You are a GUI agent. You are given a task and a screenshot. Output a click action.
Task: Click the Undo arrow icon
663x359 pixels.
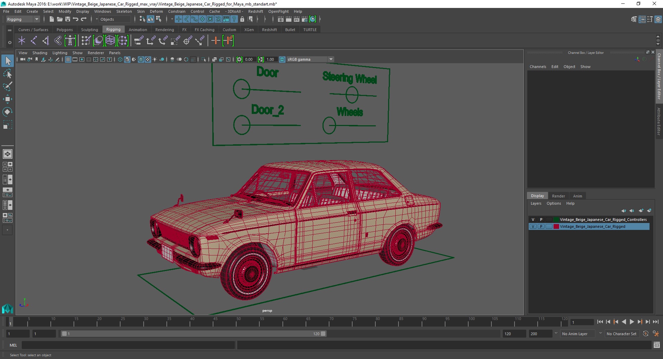pyautogui.click(x=76, y=19)
